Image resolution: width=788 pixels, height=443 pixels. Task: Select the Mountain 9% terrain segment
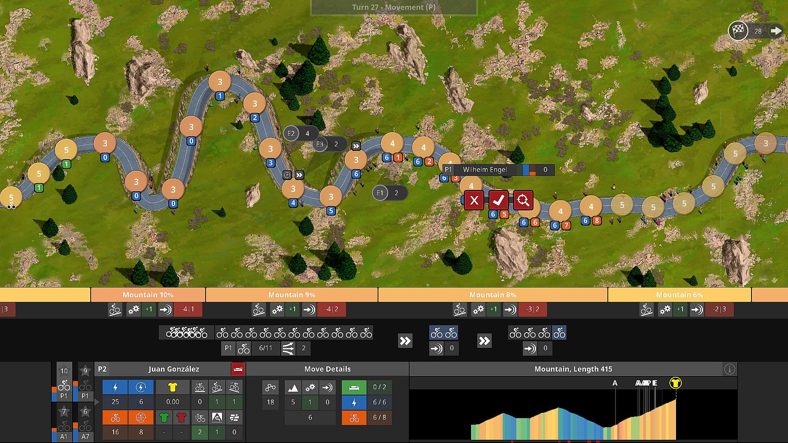[291, 295]
